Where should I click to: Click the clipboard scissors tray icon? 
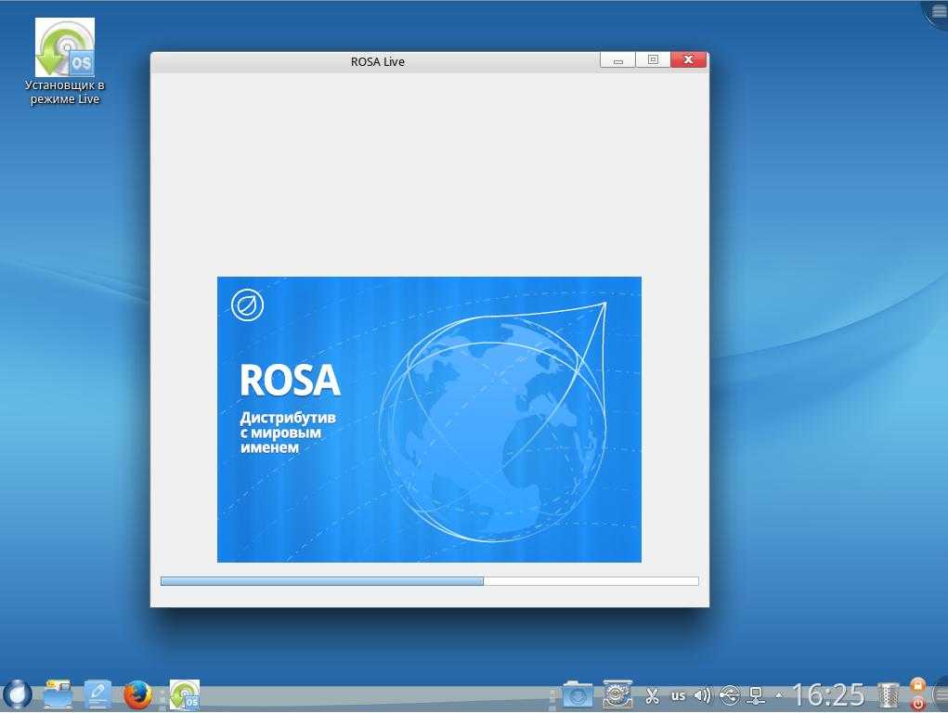(652, 695)
